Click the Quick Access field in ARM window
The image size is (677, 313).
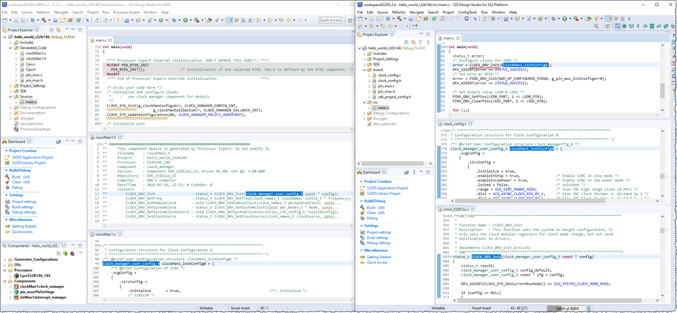(x=329, y=20)
